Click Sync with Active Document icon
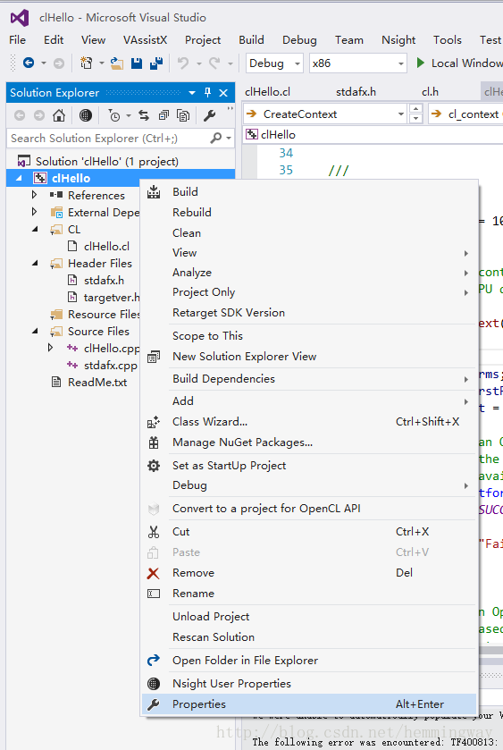Viewport: 503px width, 750px height. [x=144, y=114]
